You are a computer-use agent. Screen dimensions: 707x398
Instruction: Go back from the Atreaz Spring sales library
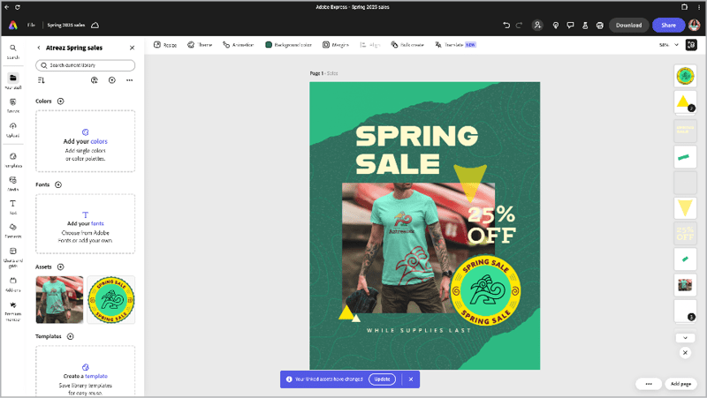pos(39,48)
